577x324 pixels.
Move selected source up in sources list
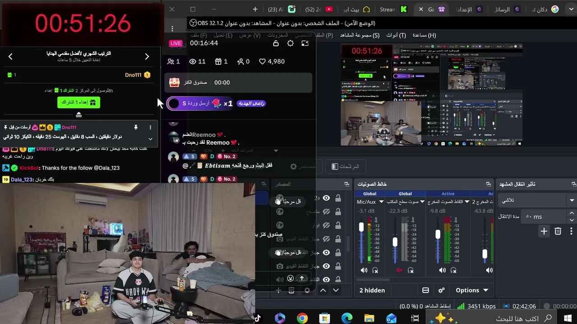tap(323, 290)
